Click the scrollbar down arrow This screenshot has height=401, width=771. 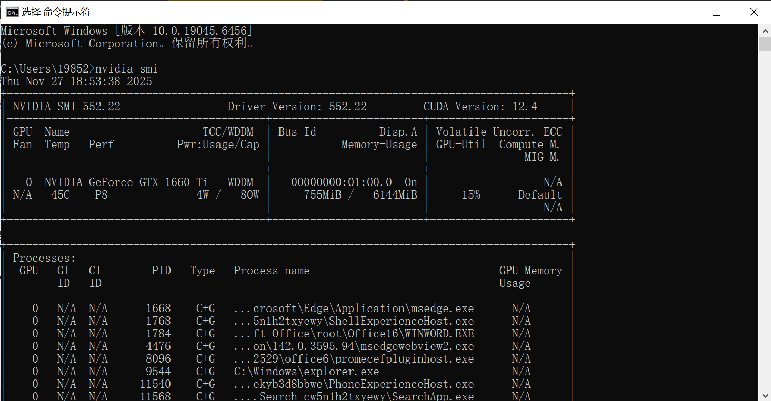pyautogui.click(x=765, y=394)
